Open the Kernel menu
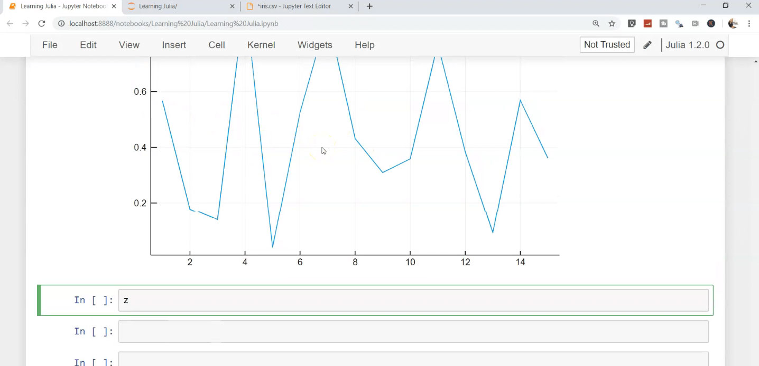Viewport: 759px width, 366px height. pos(261,45)
